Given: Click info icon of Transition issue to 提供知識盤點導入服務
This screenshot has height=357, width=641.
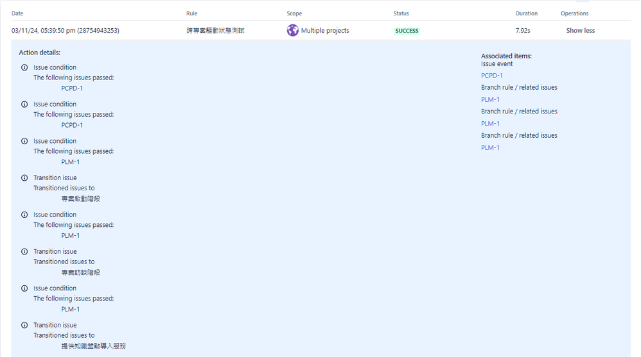Looking at the screenshot, I should (x=24, y=325).
